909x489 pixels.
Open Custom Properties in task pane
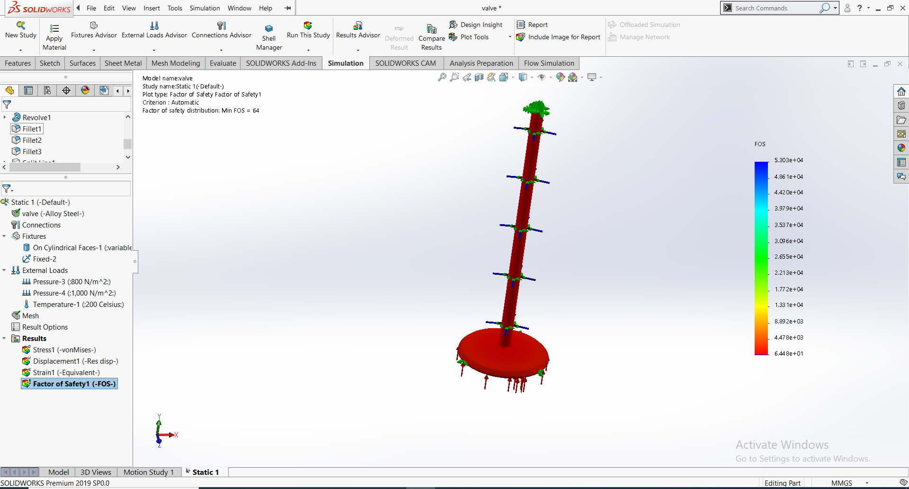901,162
